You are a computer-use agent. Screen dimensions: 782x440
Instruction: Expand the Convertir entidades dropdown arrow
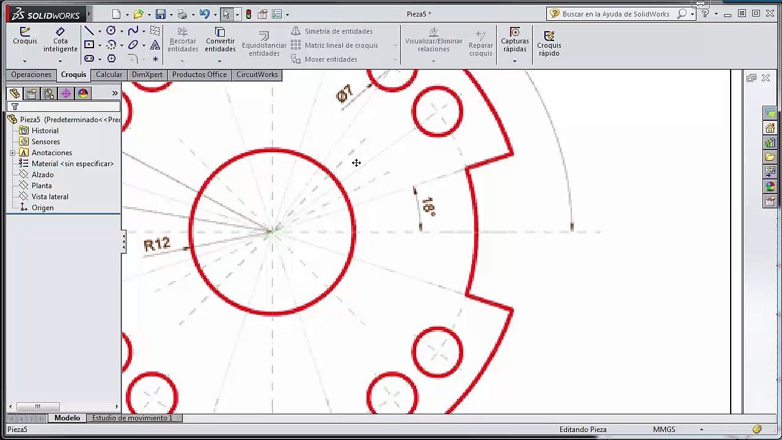(220, 61)
